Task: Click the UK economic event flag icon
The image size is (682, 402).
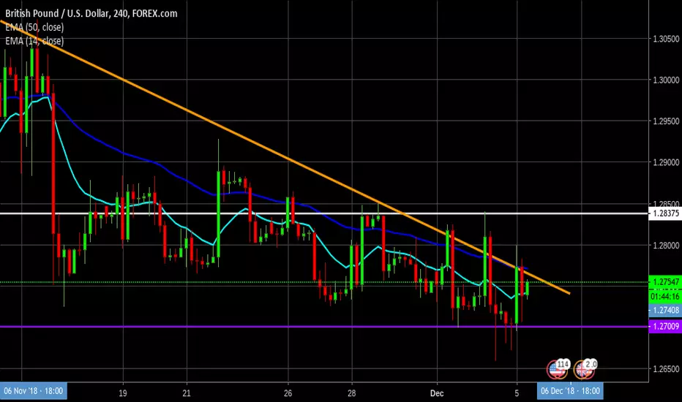Action: (584, 370)
